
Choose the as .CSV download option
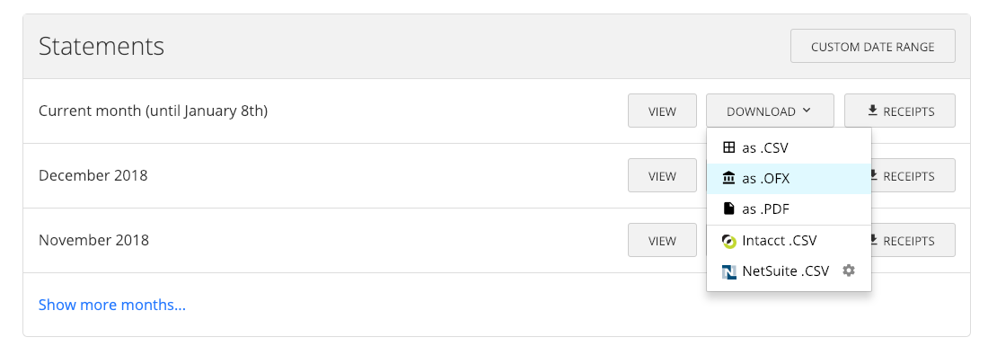[x=789, y=148]
